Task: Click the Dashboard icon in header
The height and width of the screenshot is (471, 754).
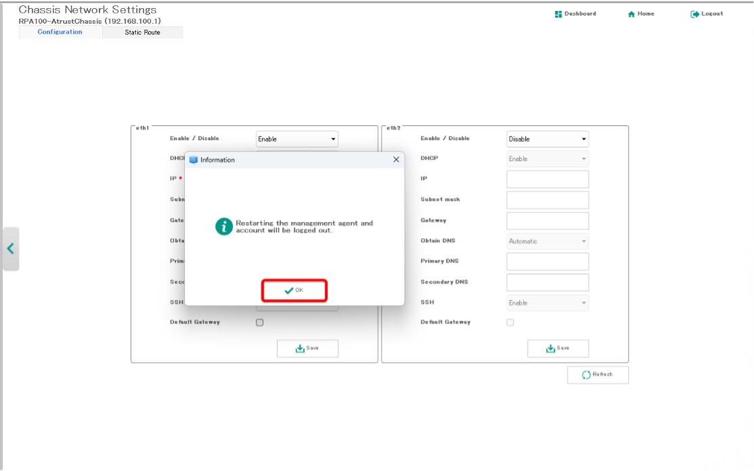Action: click(x=558, y=14)
